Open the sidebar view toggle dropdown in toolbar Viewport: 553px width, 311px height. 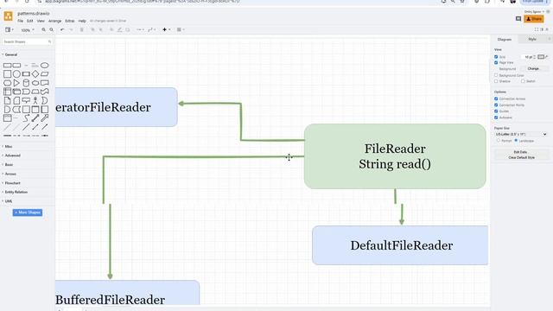10,30
